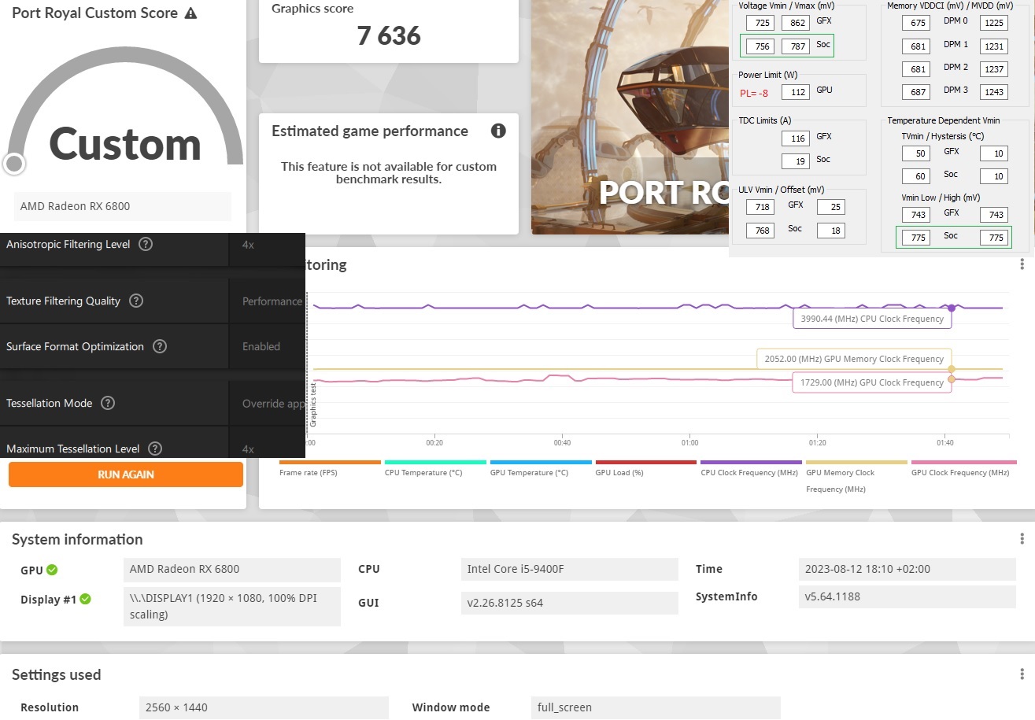Select the Soc Vmin voltage field showing 756
This screenshot has height=720, width=1035.
click(759, 46)
